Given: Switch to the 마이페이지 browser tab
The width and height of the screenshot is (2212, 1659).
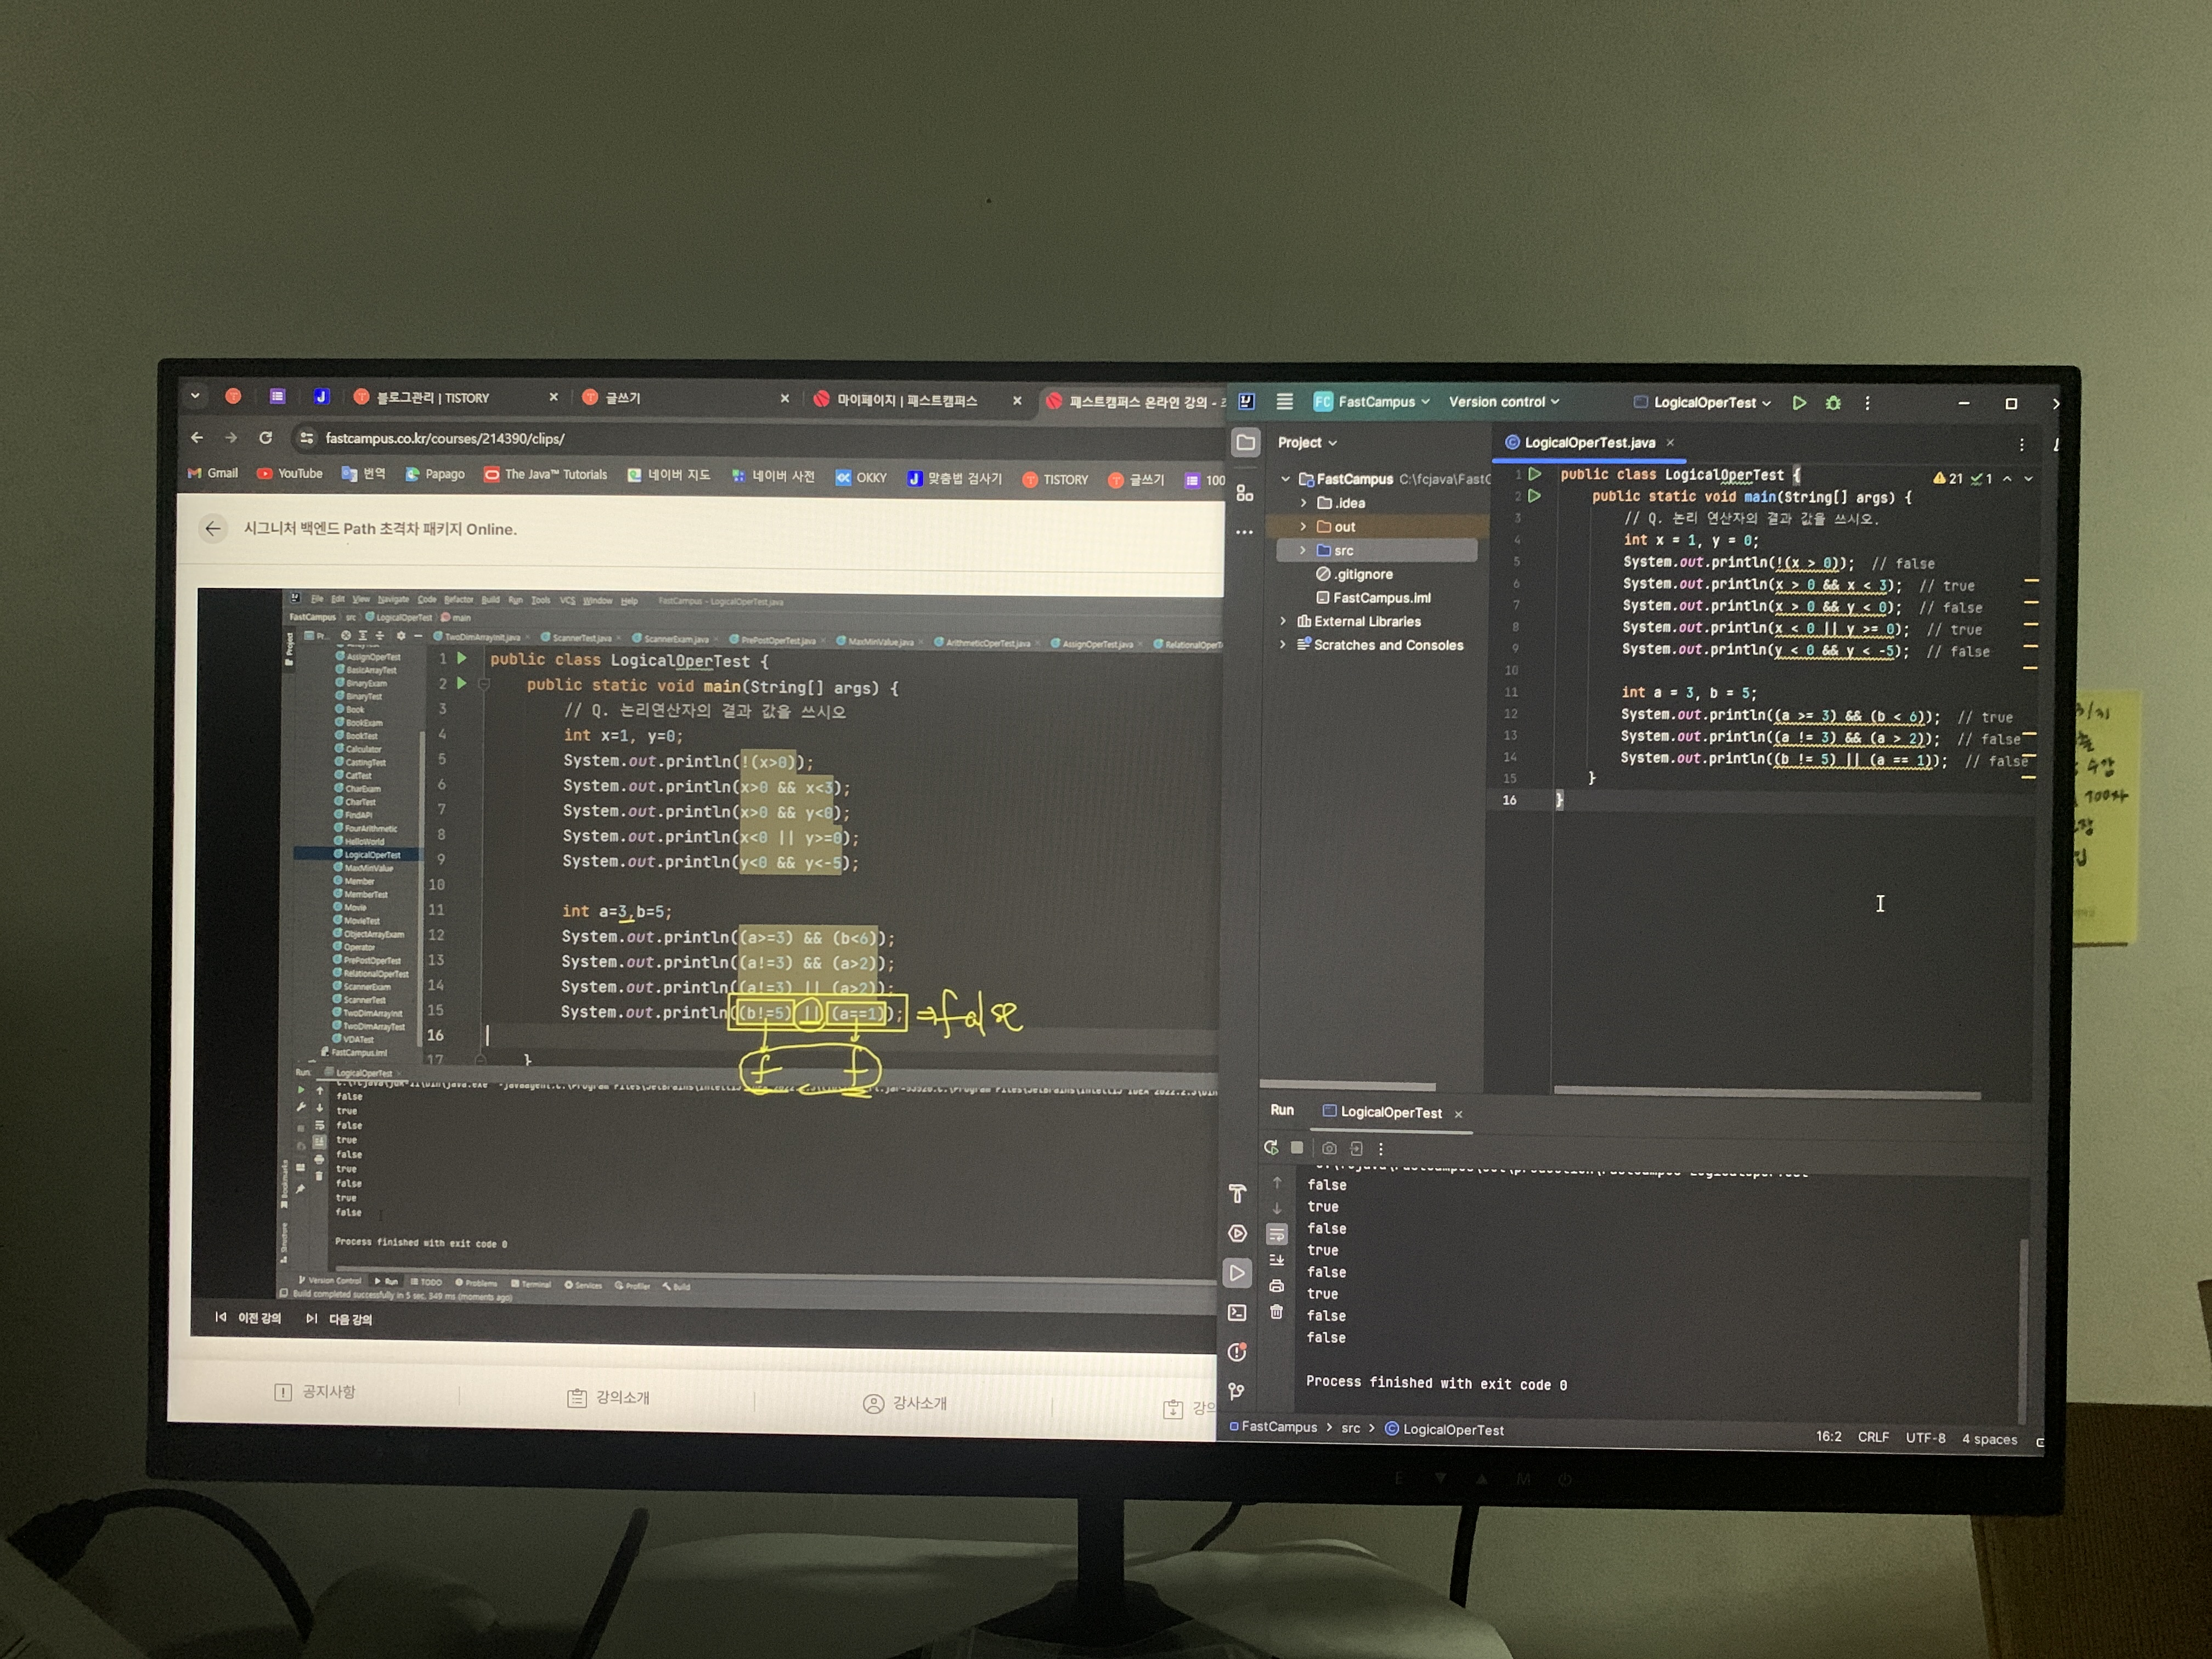Looking at the screenshot, I should pyautogui.click(x=906, y=400).
